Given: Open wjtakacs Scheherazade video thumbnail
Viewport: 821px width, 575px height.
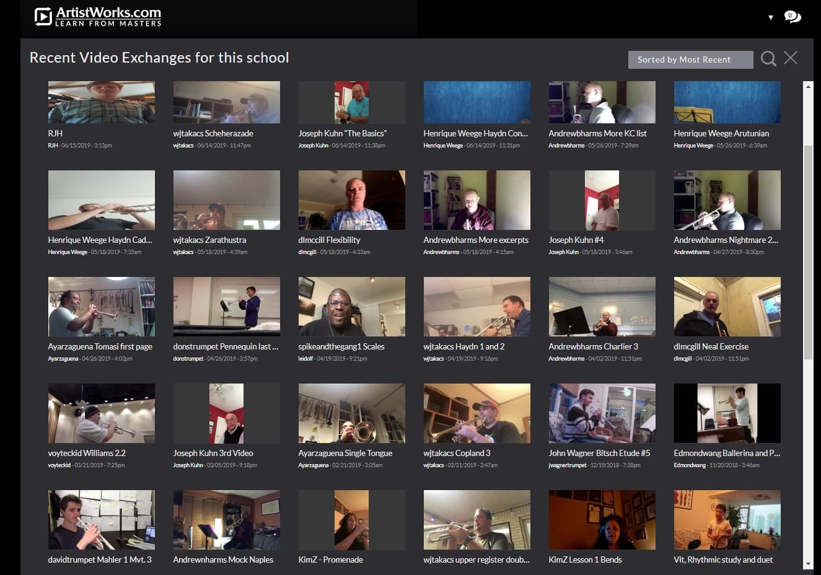Looking at the screenshot, I should tap(227, 102).
